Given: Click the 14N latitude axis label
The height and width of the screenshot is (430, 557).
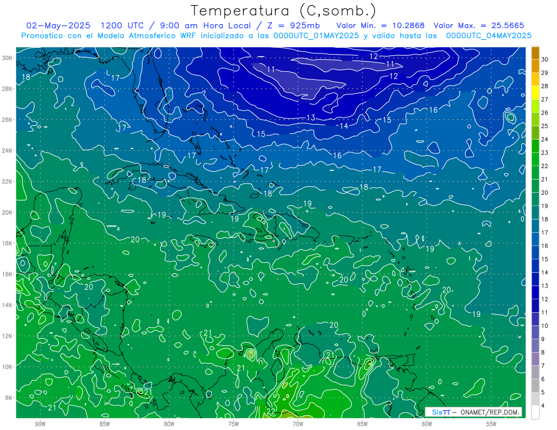Looking at the screenshot, I should point(7,305).
